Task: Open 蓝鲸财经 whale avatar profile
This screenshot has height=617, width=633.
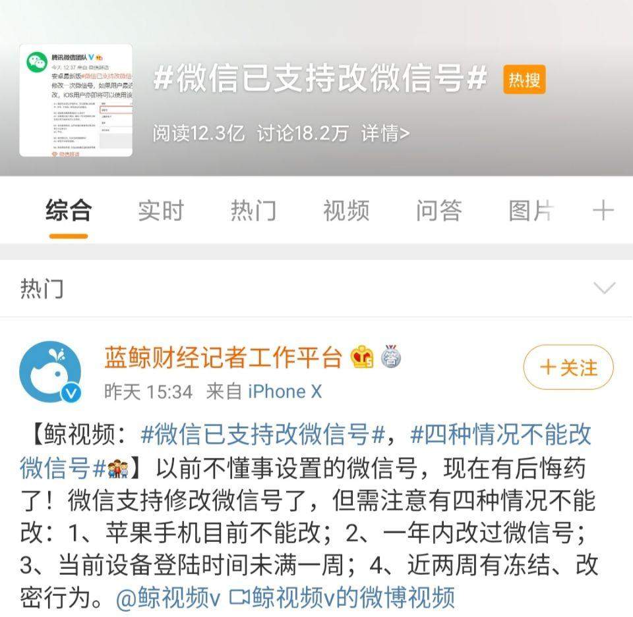Action: click(x=51, y=372)
